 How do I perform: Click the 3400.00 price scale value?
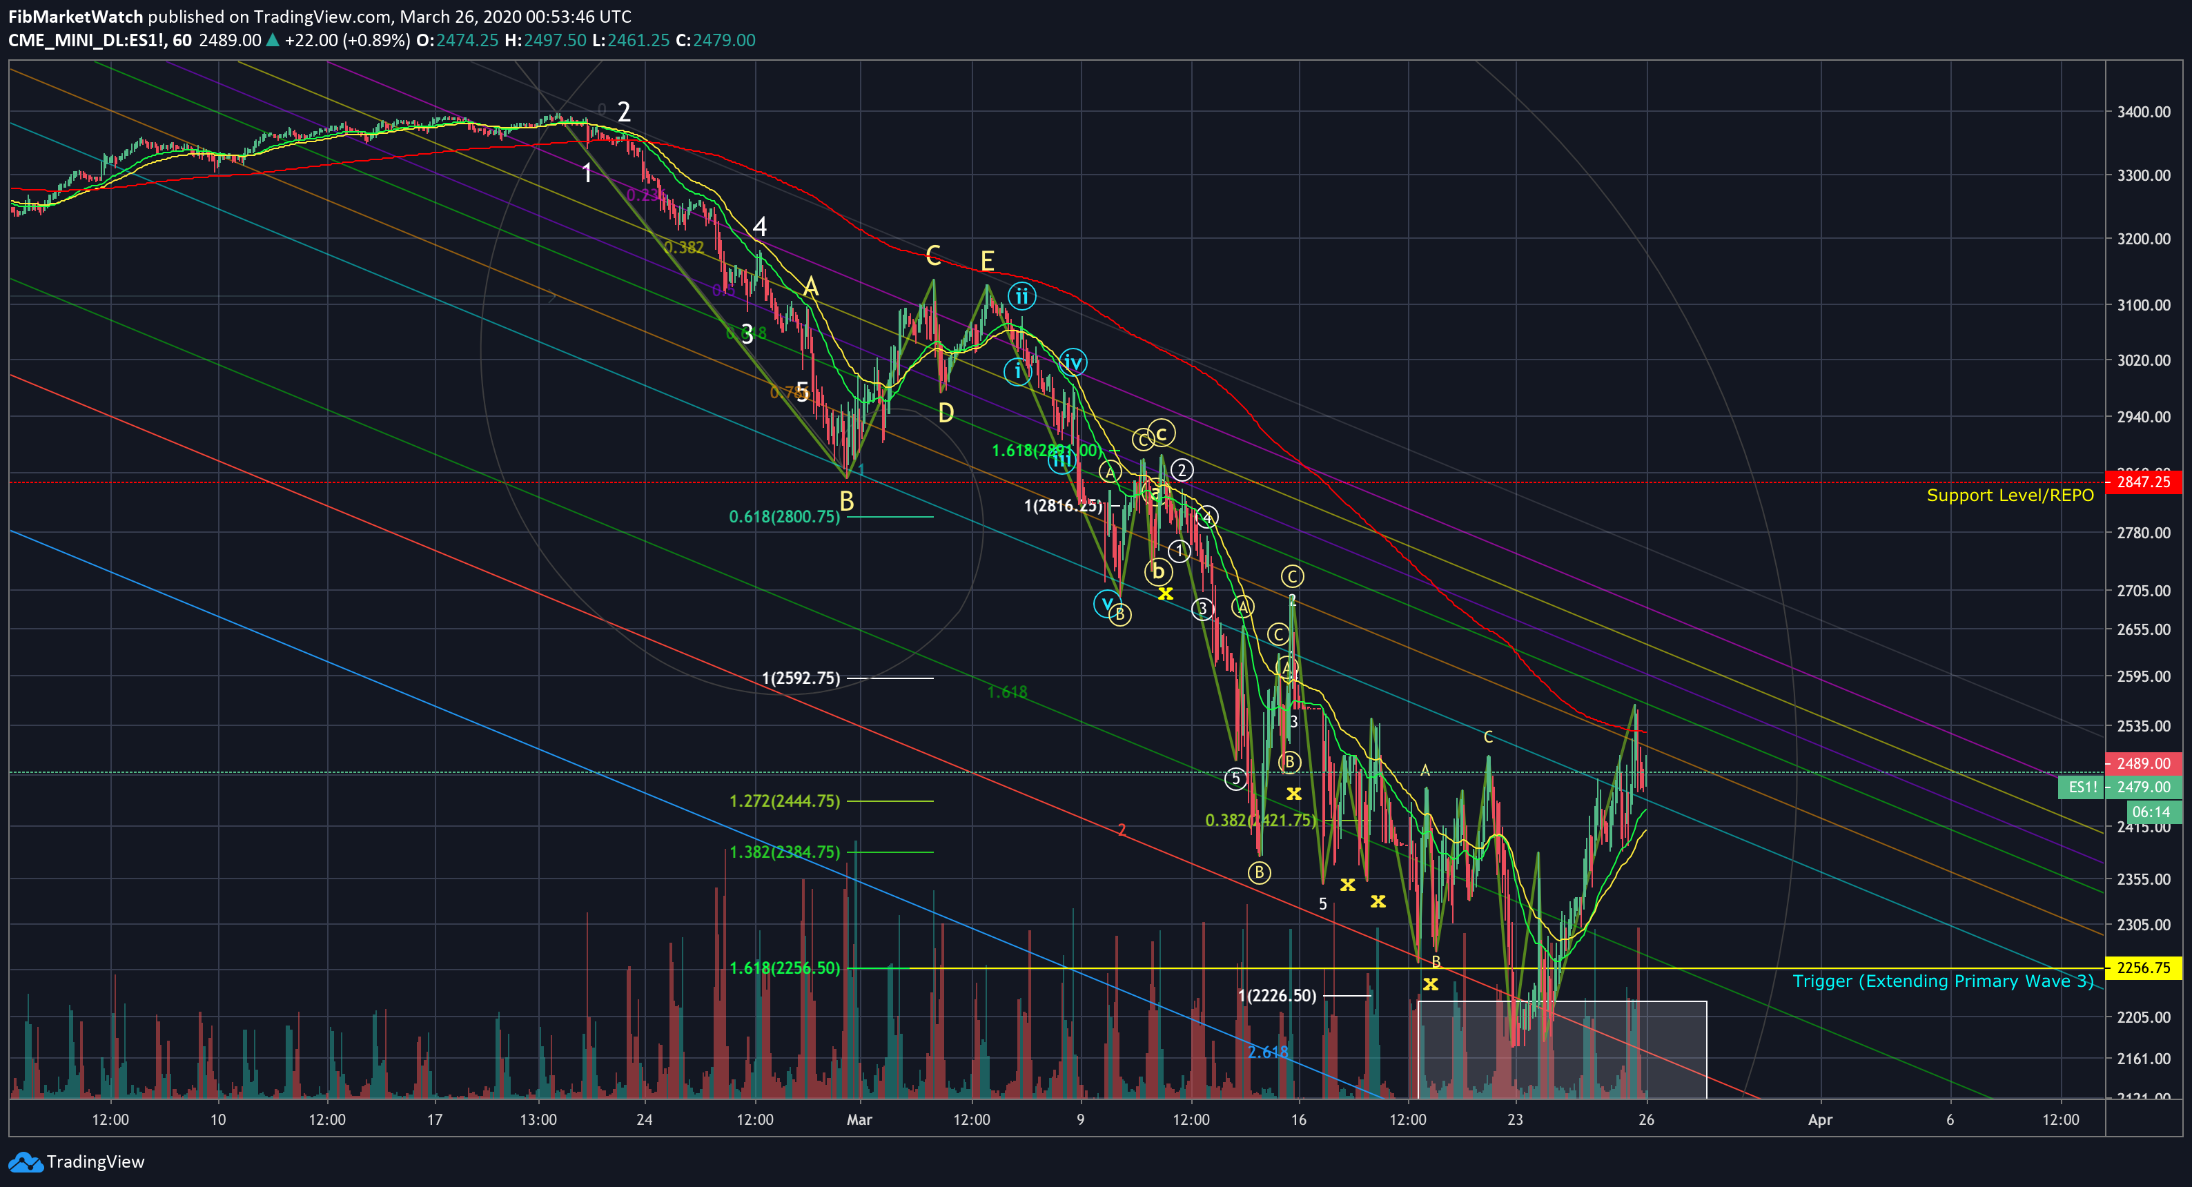[2144, 112]
